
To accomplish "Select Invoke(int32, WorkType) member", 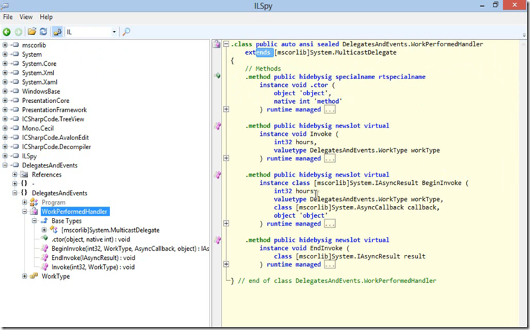I will [93, 267].
